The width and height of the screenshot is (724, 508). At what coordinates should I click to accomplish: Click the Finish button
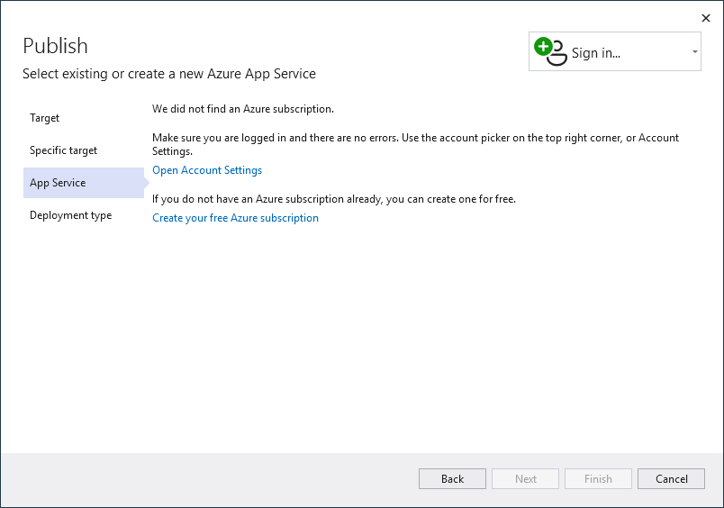coord(598,479)
